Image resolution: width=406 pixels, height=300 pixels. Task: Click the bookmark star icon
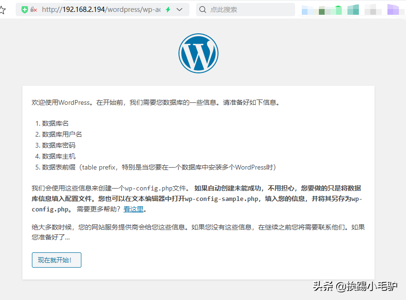[x=2, y=10]
